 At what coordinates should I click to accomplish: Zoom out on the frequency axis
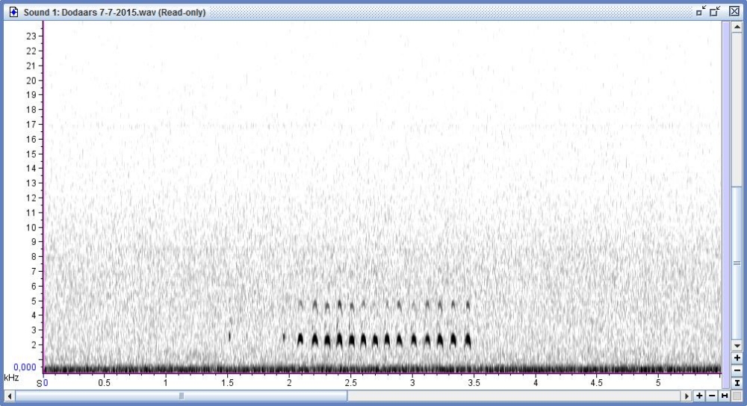(x=737, y=370)
